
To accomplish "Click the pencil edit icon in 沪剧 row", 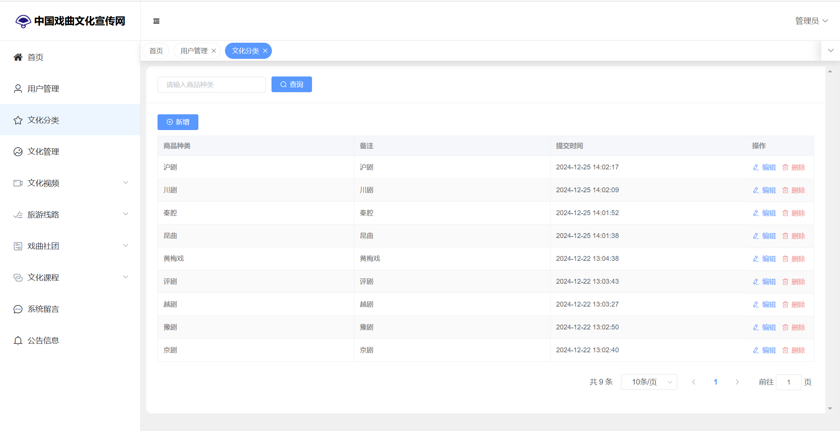I will [x=756, y=168].
